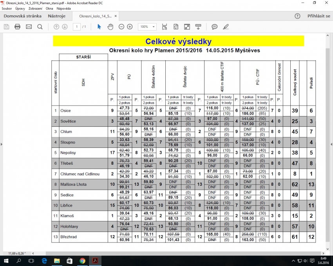
Task: Click the 'Sloupno' team name
Action: [x=68, y=142]
